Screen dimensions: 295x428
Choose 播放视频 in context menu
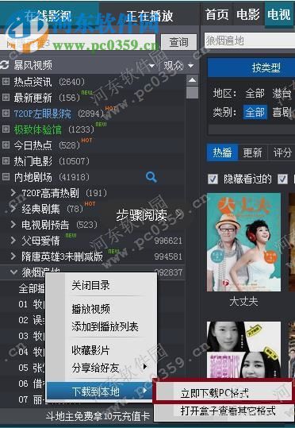90,309
